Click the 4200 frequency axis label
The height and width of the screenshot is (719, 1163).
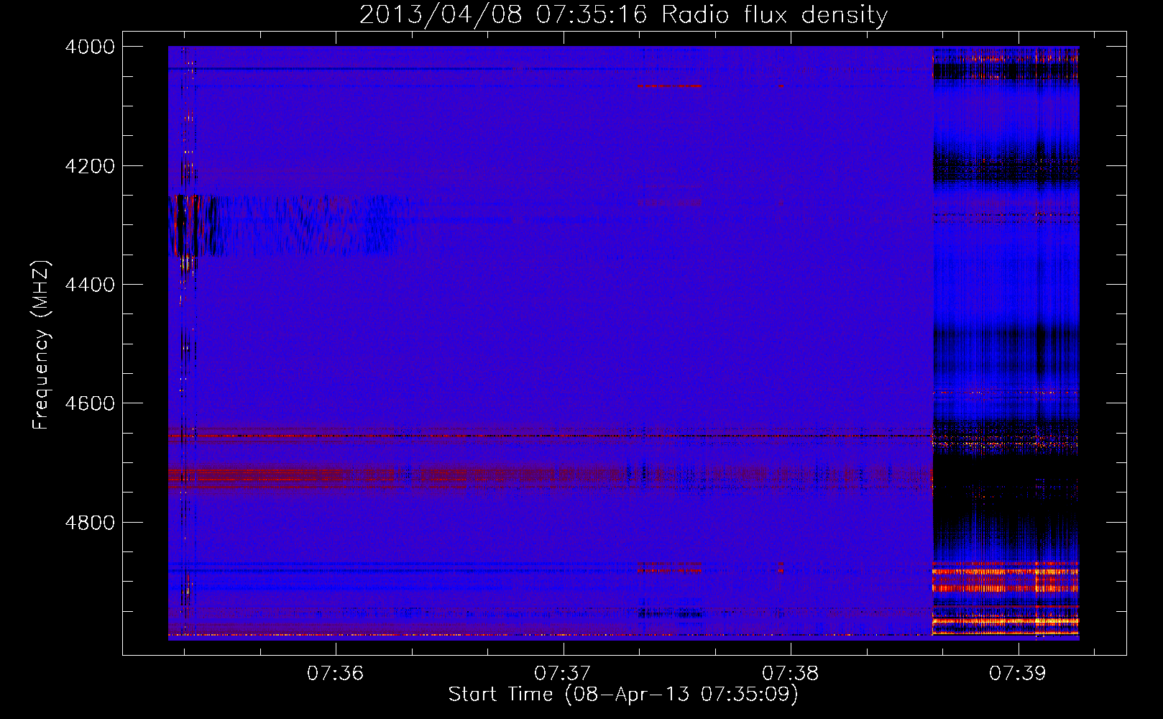pyautogui.click(x=90, y=166)
